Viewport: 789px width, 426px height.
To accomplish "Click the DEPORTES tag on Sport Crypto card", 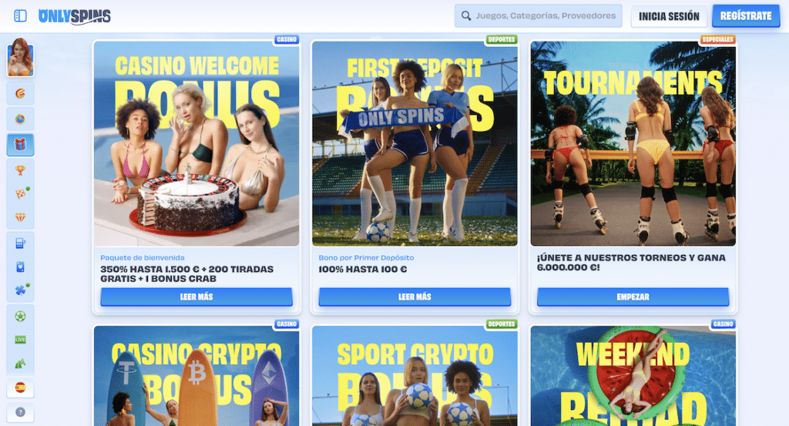I will pos(501,324).
